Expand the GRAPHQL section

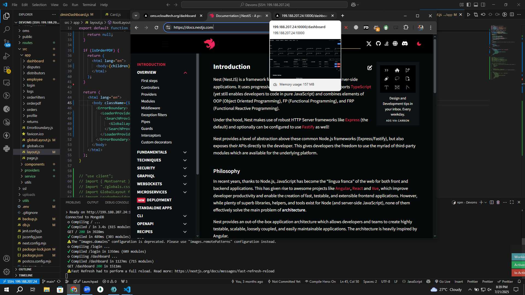[185, 176]
